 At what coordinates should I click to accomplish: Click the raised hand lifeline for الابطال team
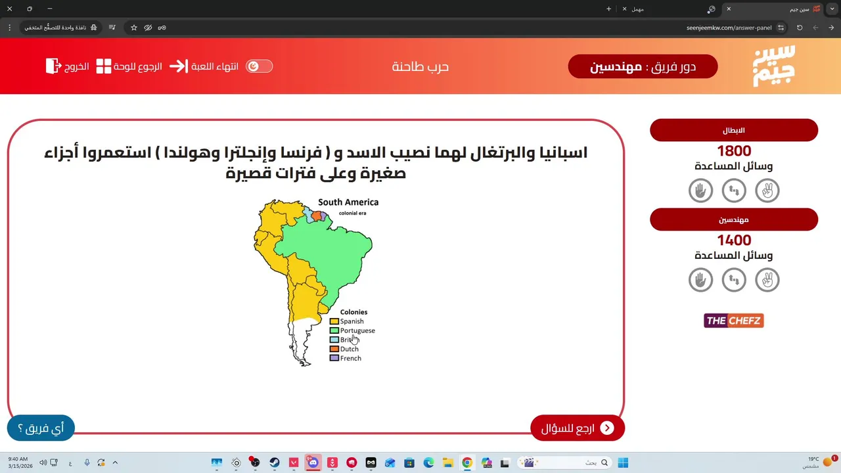tap(700, 191)
